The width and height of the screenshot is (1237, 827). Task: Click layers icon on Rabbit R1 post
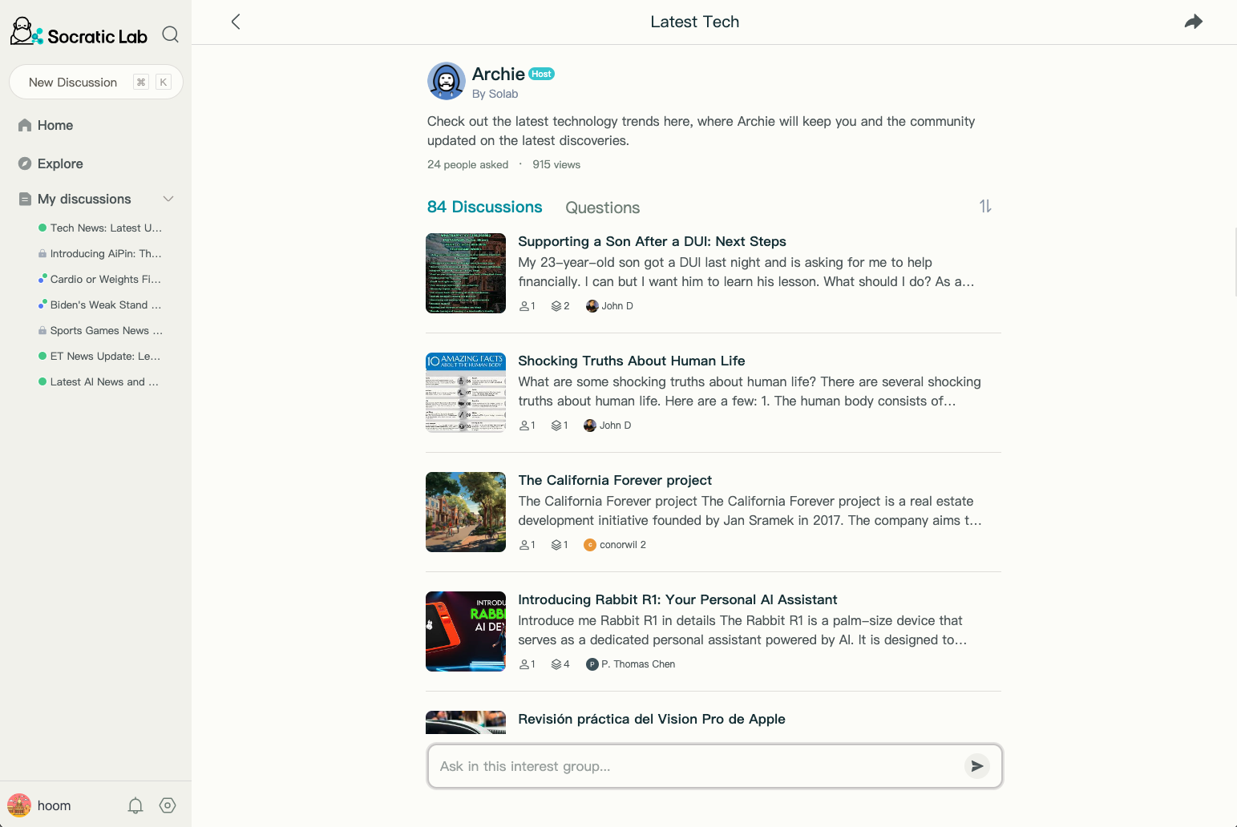coord(556,664)
